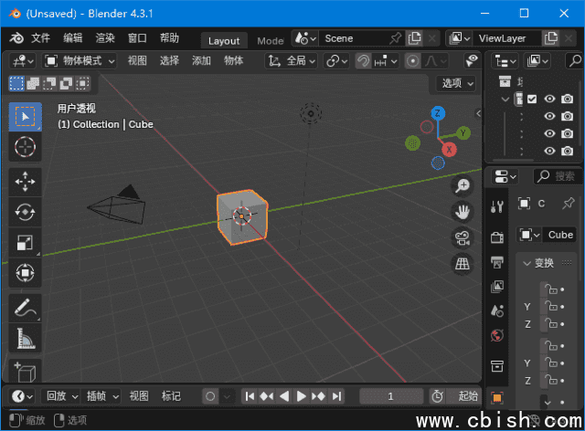Toggle auto keying record button
The width and height of the screenshot is (585, 431).
tap(210, 396)
